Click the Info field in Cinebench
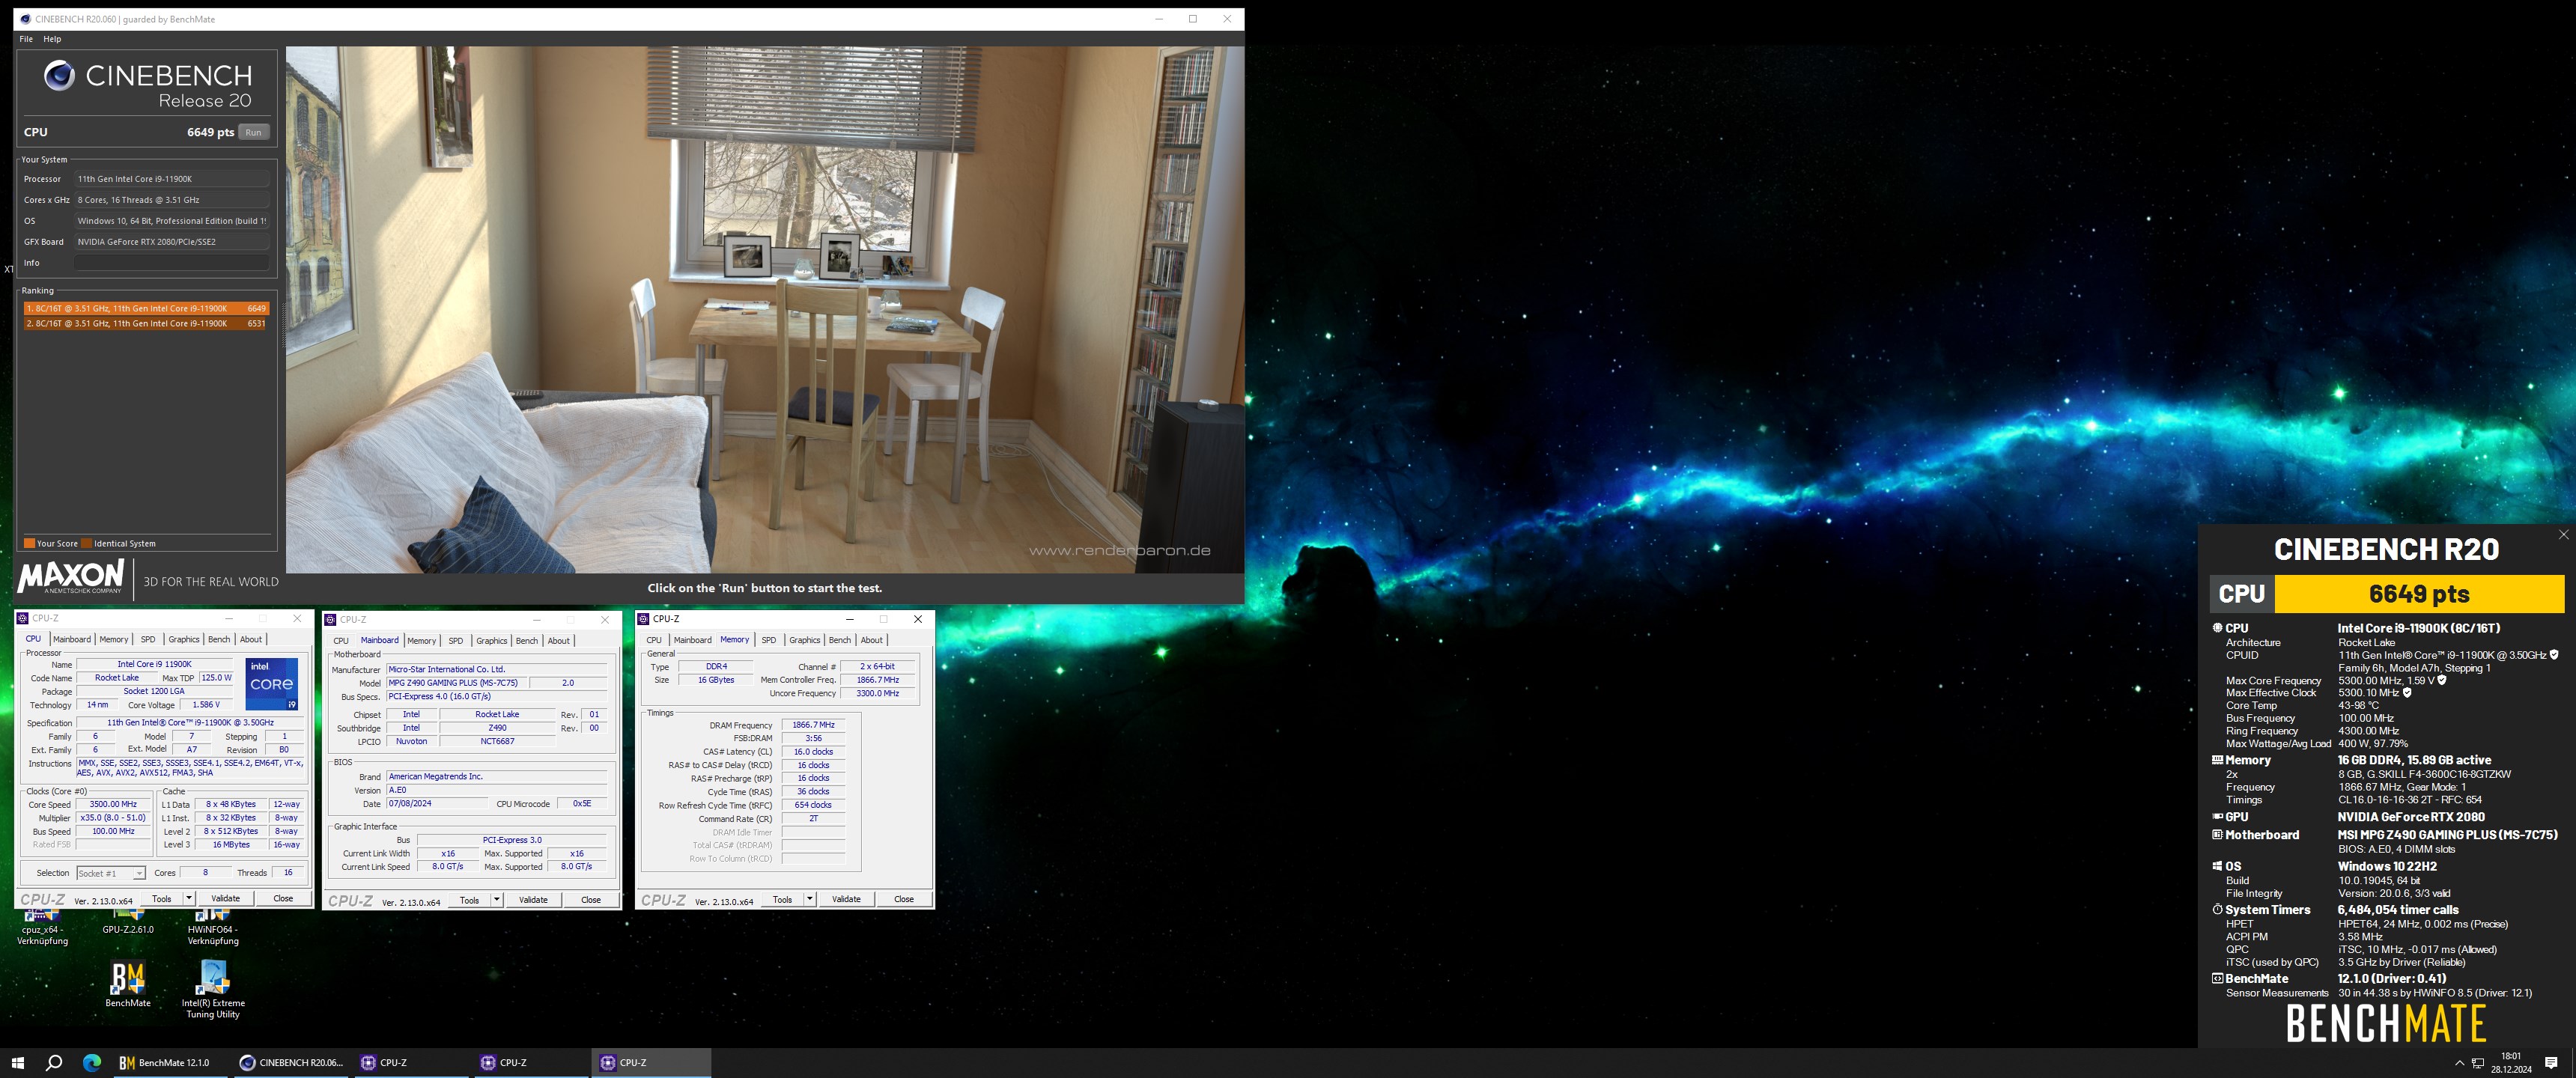The height and width of the screenshot is (1078, 2576). coord(171,262)
